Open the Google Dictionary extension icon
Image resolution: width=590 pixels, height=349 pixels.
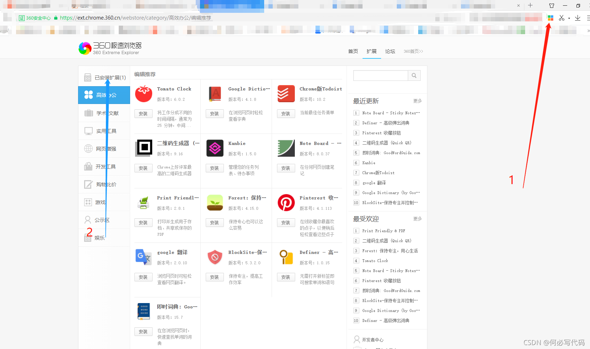point(215,94)
